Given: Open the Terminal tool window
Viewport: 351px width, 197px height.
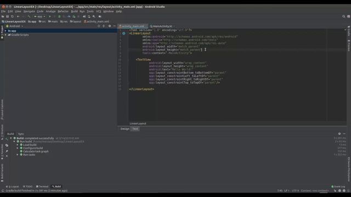Looking at the screenshot, I should [42, 187].
